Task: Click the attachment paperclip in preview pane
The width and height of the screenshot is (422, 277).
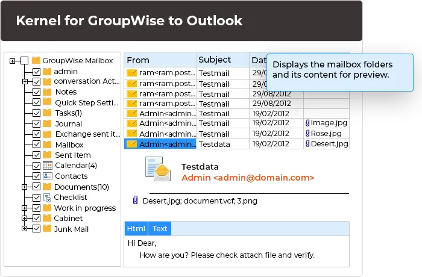Action: [136, 200]
